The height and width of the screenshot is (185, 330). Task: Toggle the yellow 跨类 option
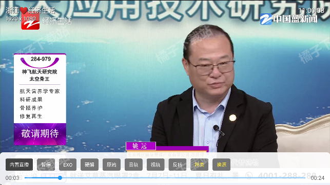point(199,165)
